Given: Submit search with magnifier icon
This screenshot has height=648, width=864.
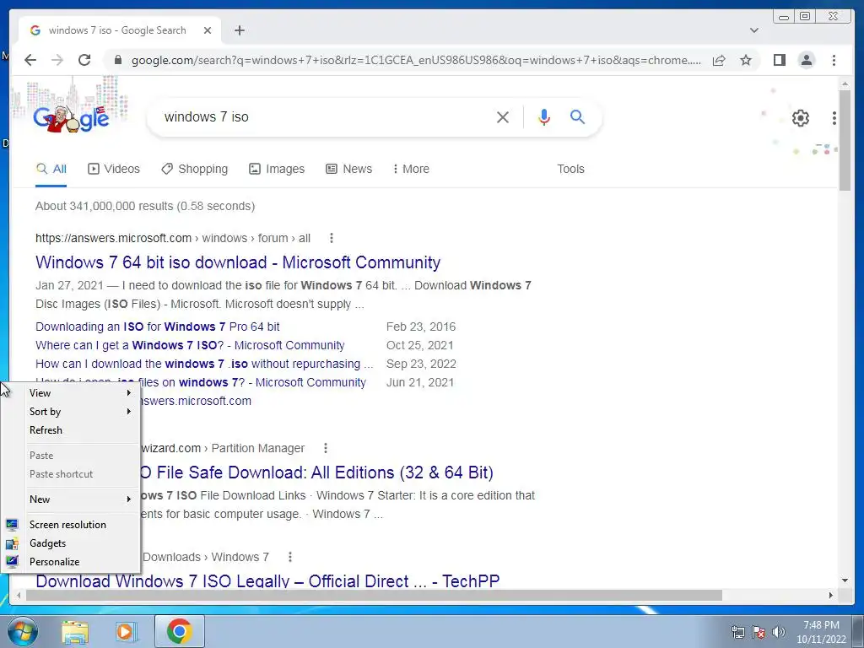Looking at the screenshot, I should [x=577, y=116].
